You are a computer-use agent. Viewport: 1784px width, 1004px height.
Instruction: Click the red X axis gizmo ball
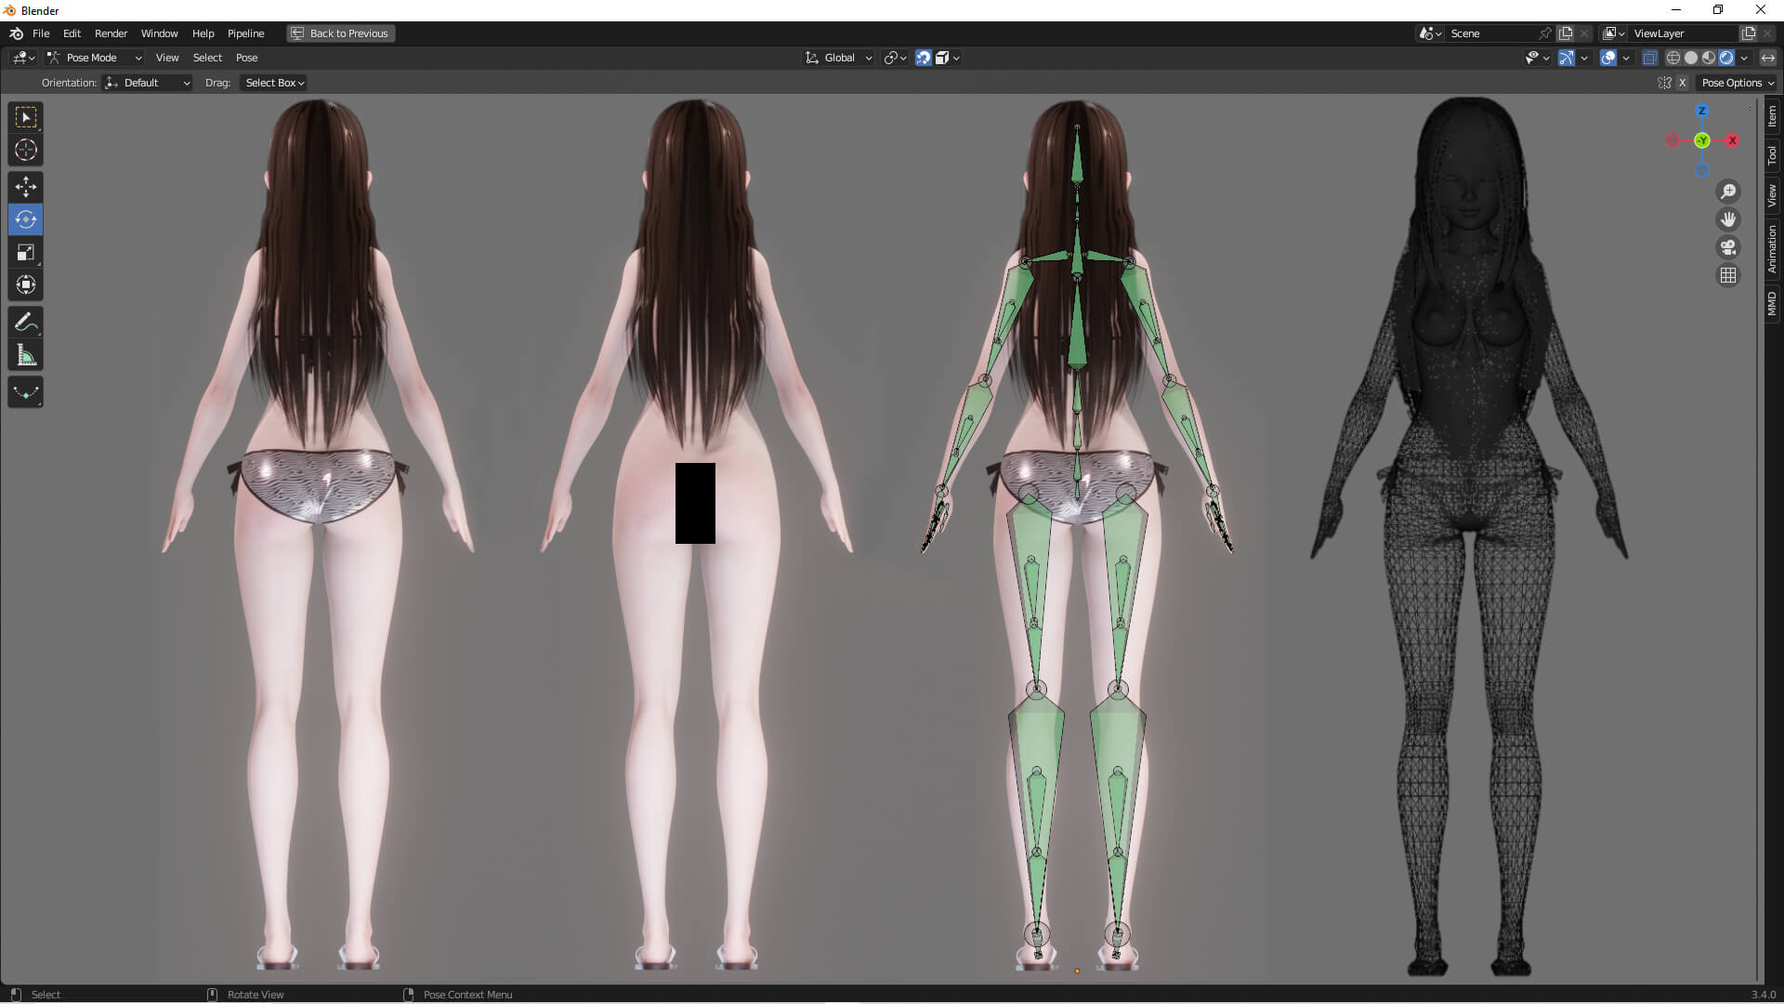(1732, 140)
